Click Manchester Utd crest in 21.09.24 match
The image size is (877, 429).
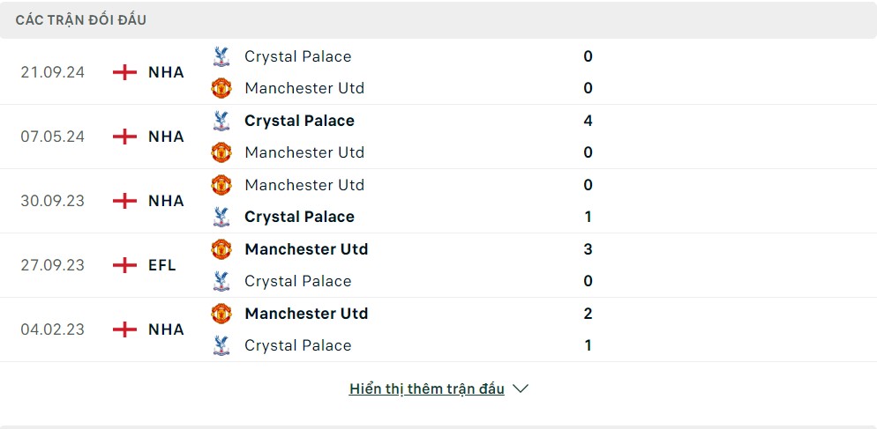[x=221, y=88]
